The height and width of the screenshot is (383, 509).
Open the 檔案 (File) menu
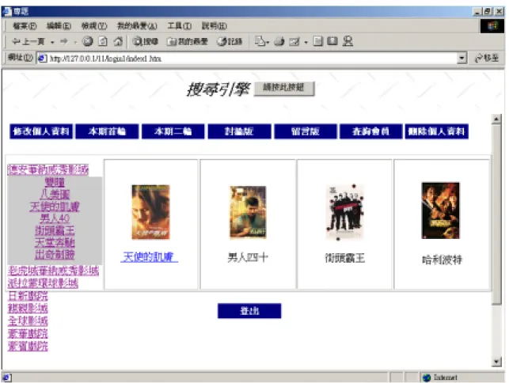(x=25, y=25)
